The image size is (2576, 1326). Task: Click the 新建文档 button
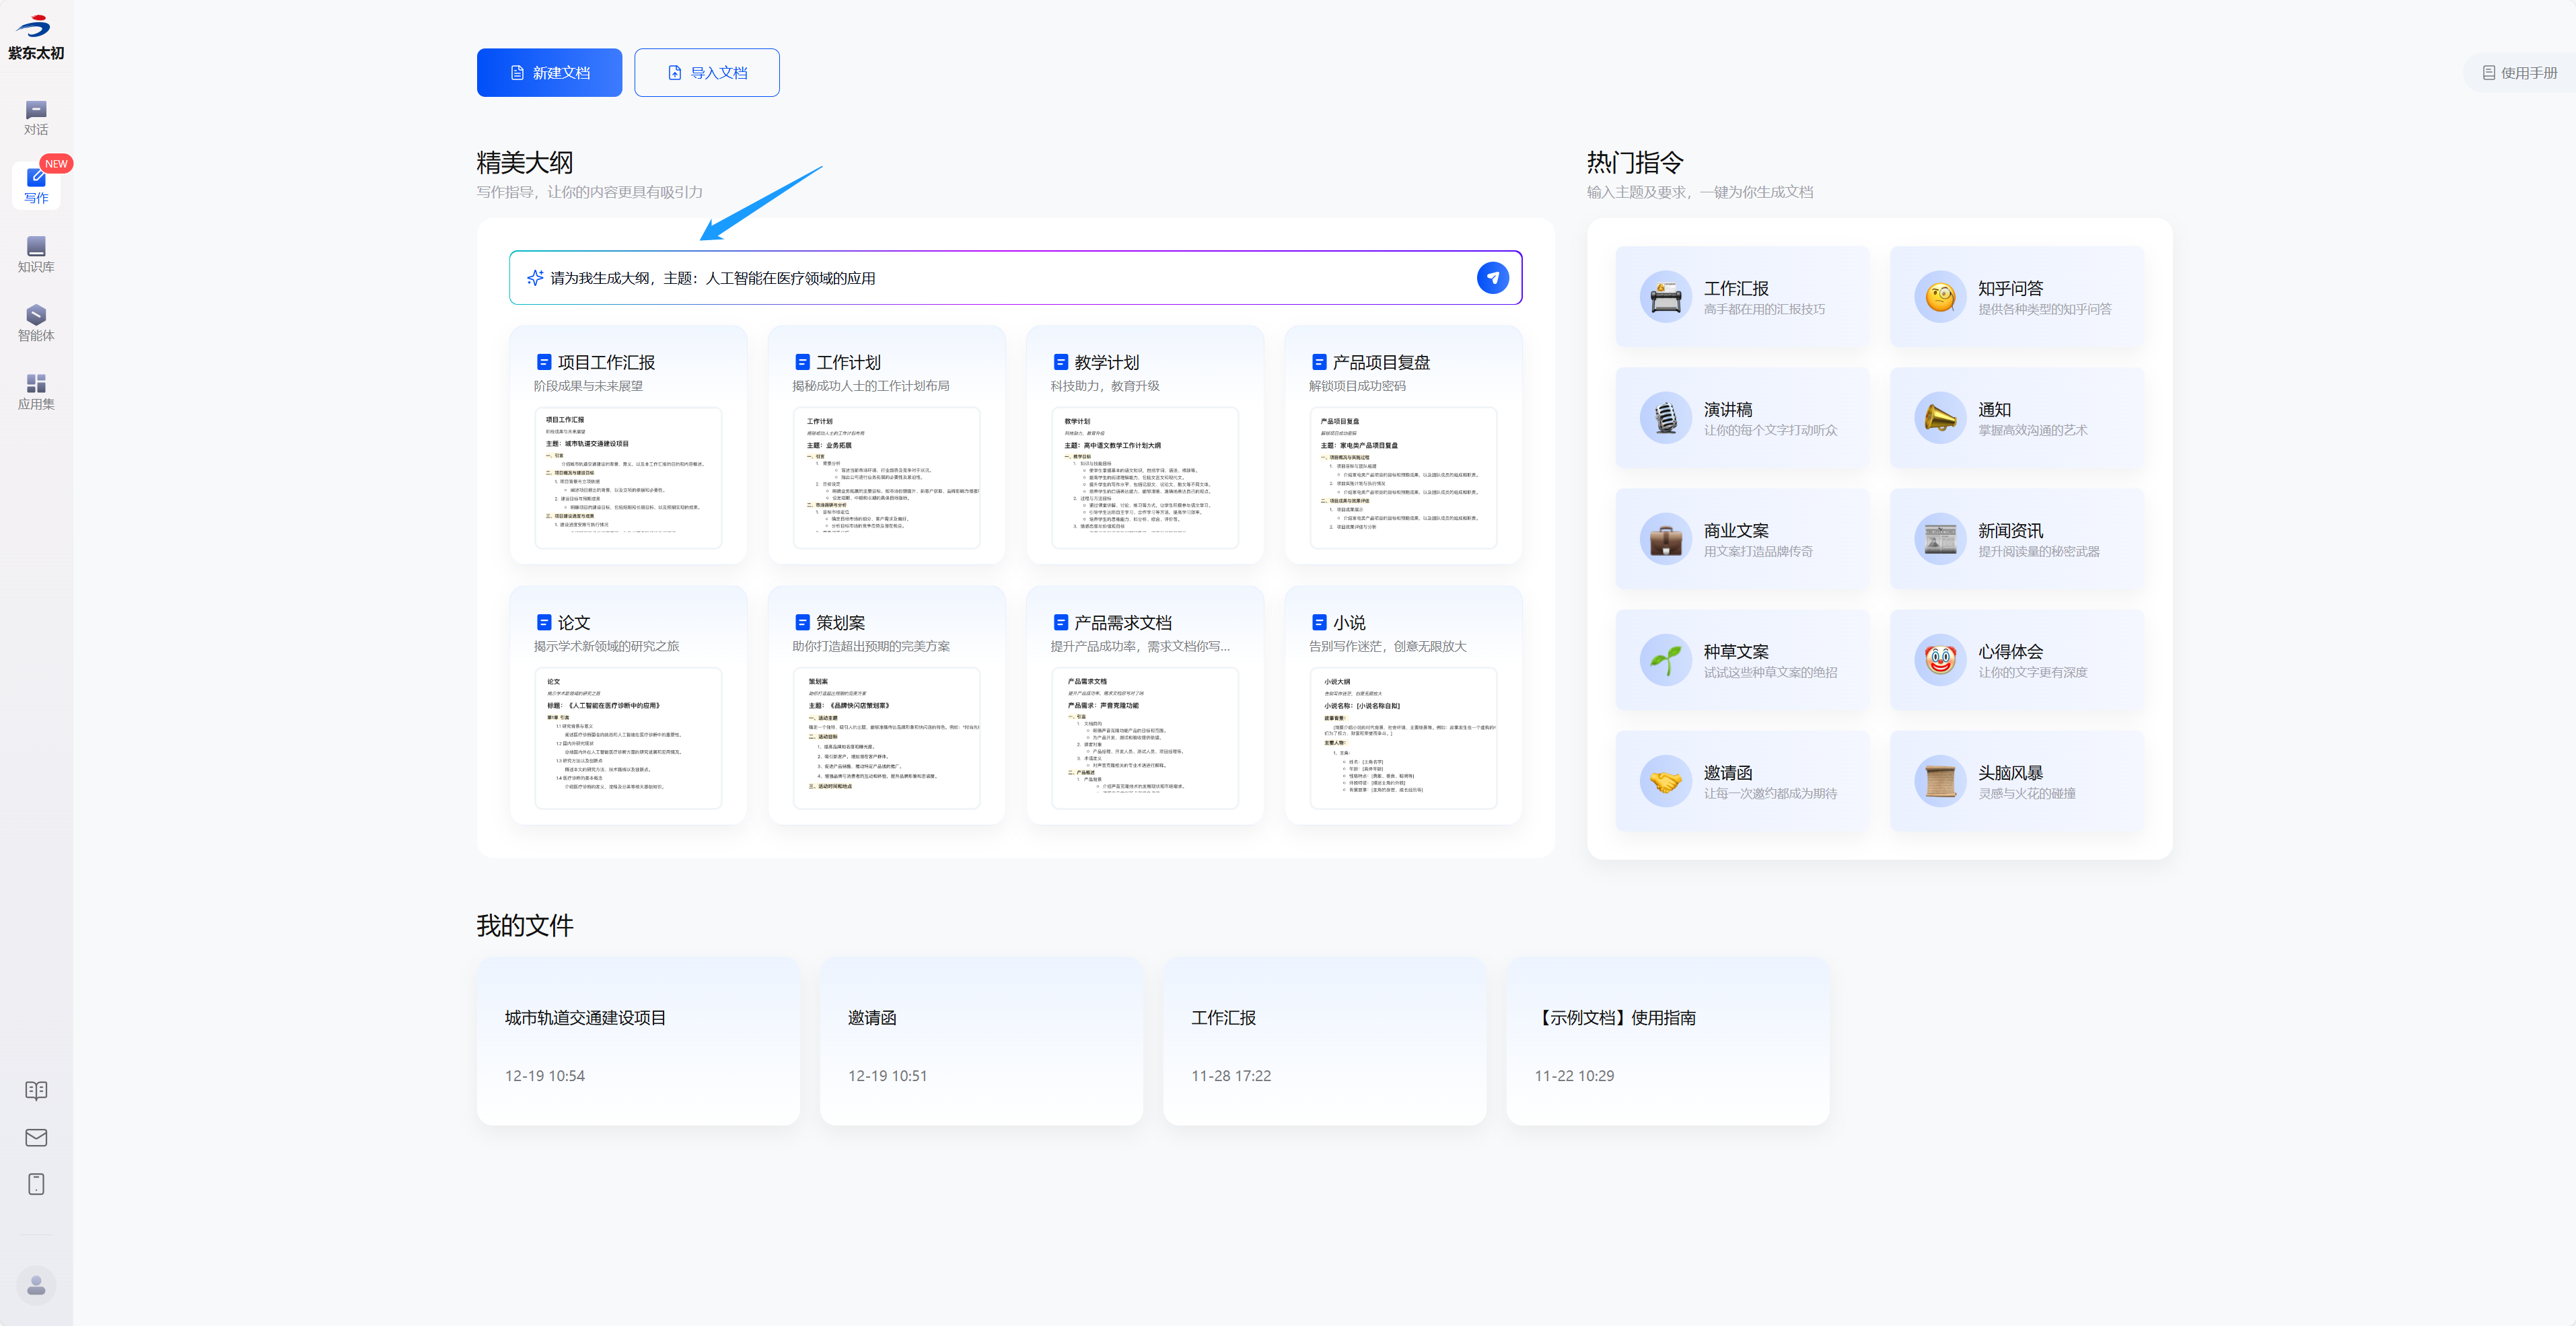549,73
